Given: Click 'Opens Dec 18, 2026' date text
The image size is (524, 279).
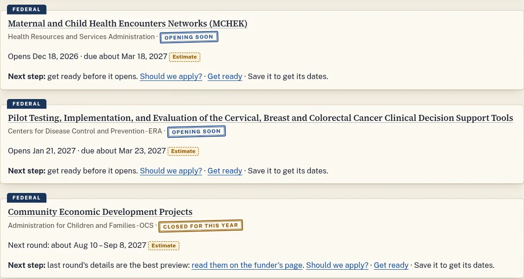Looking at the screenshot, I should point(43,56).
